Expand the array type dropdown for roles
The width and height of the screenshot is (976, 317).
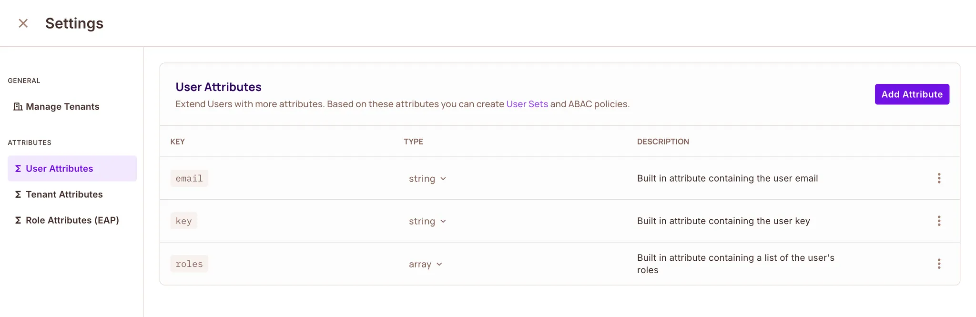click(x=425, y=264)
